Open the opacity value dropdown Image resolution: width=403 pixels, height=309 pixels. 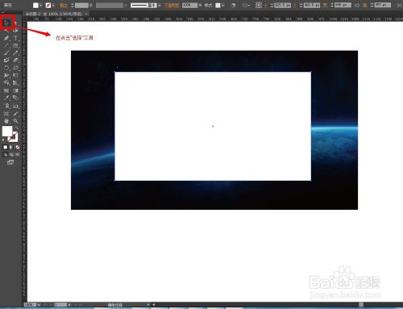(200, 5)
